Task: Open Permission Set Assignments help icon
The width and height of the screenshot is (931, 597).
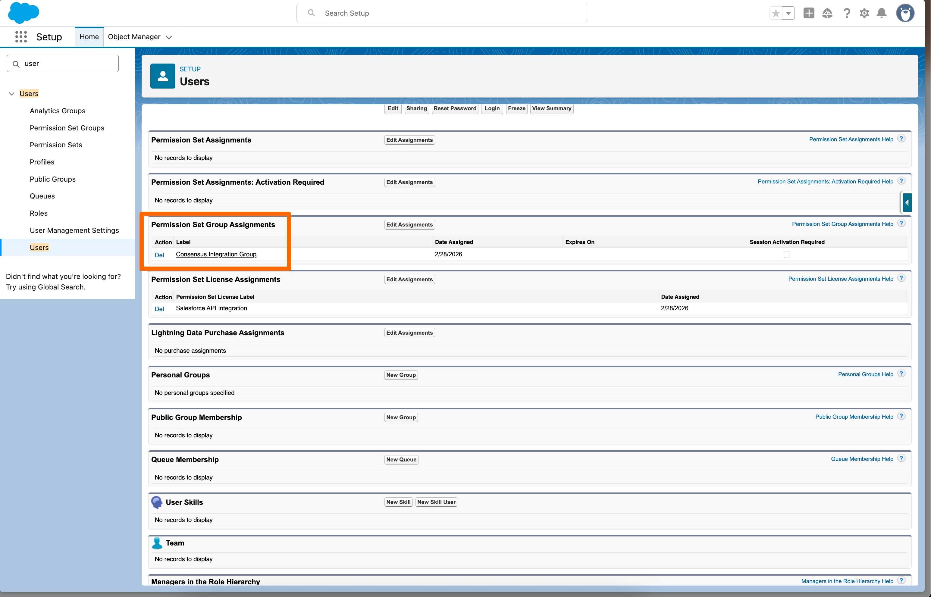Action: click(x=901, y=139)
